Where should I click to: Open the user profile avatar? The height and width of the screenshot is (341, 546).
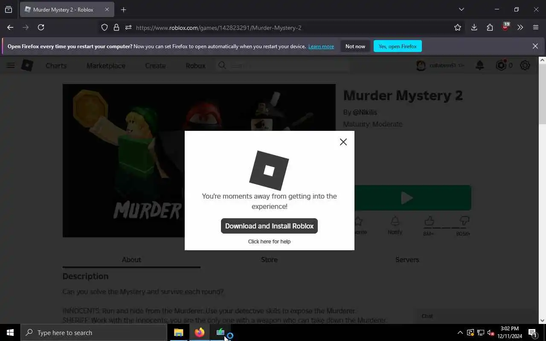[421, 65]
